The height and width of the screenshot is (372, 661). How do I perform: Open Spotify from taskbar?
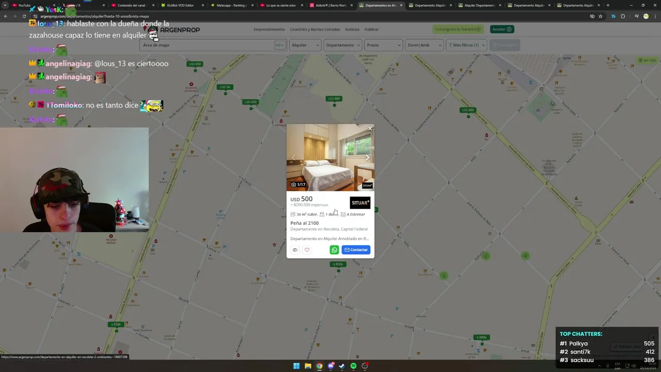click(x=353, y=366)
